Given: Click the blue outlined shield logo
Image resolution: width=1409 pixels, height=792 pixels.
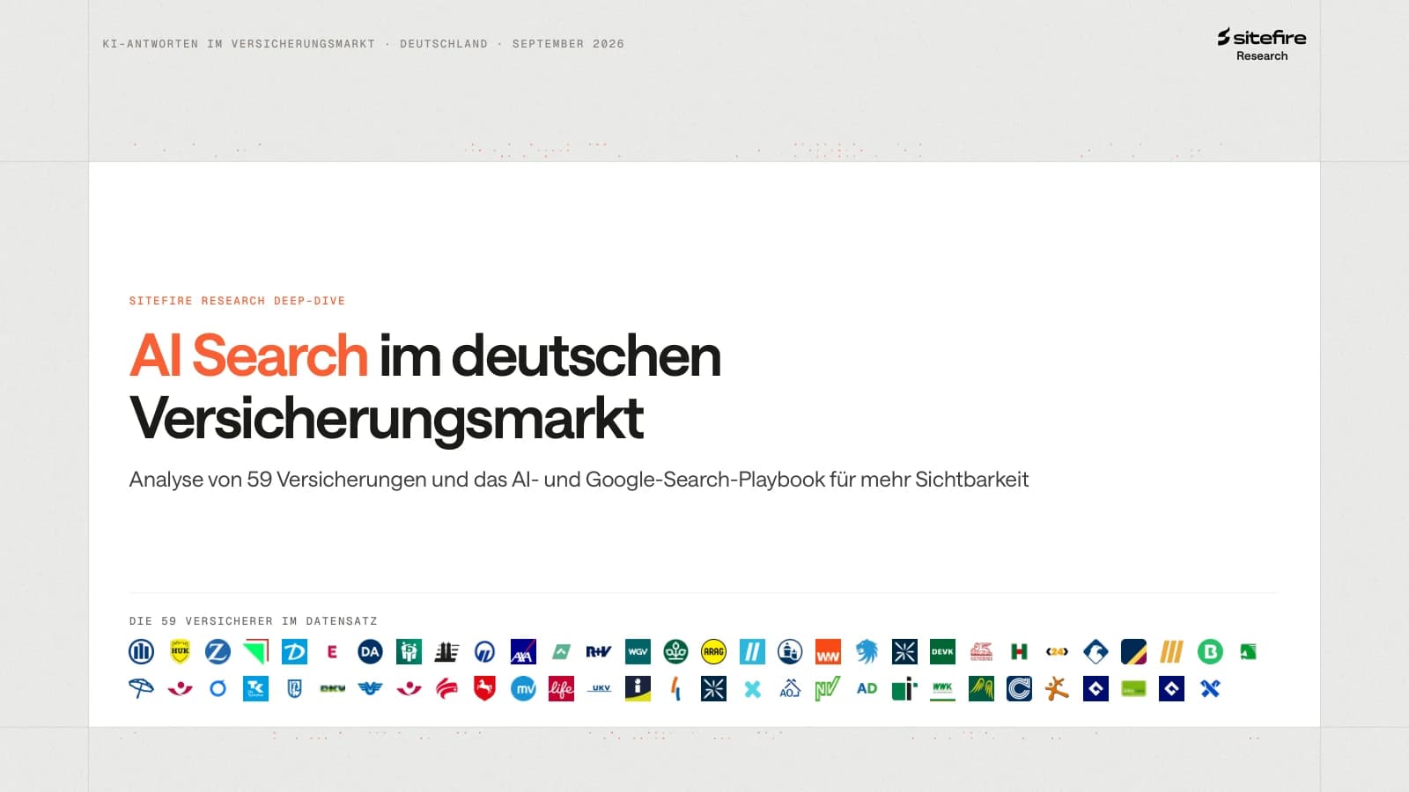Looking at the screenshot, I should pos(294,688).
